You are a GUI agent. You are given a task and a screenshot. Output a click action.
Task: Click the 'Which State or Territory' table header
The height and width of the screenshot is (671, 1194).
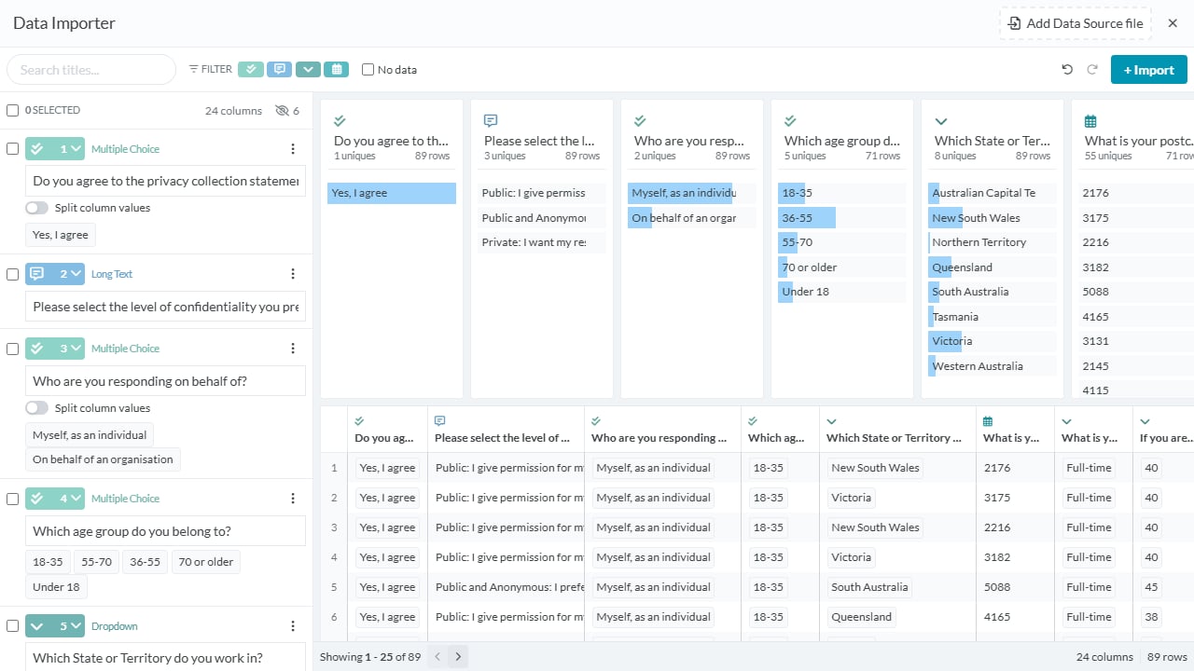[897, 430]
